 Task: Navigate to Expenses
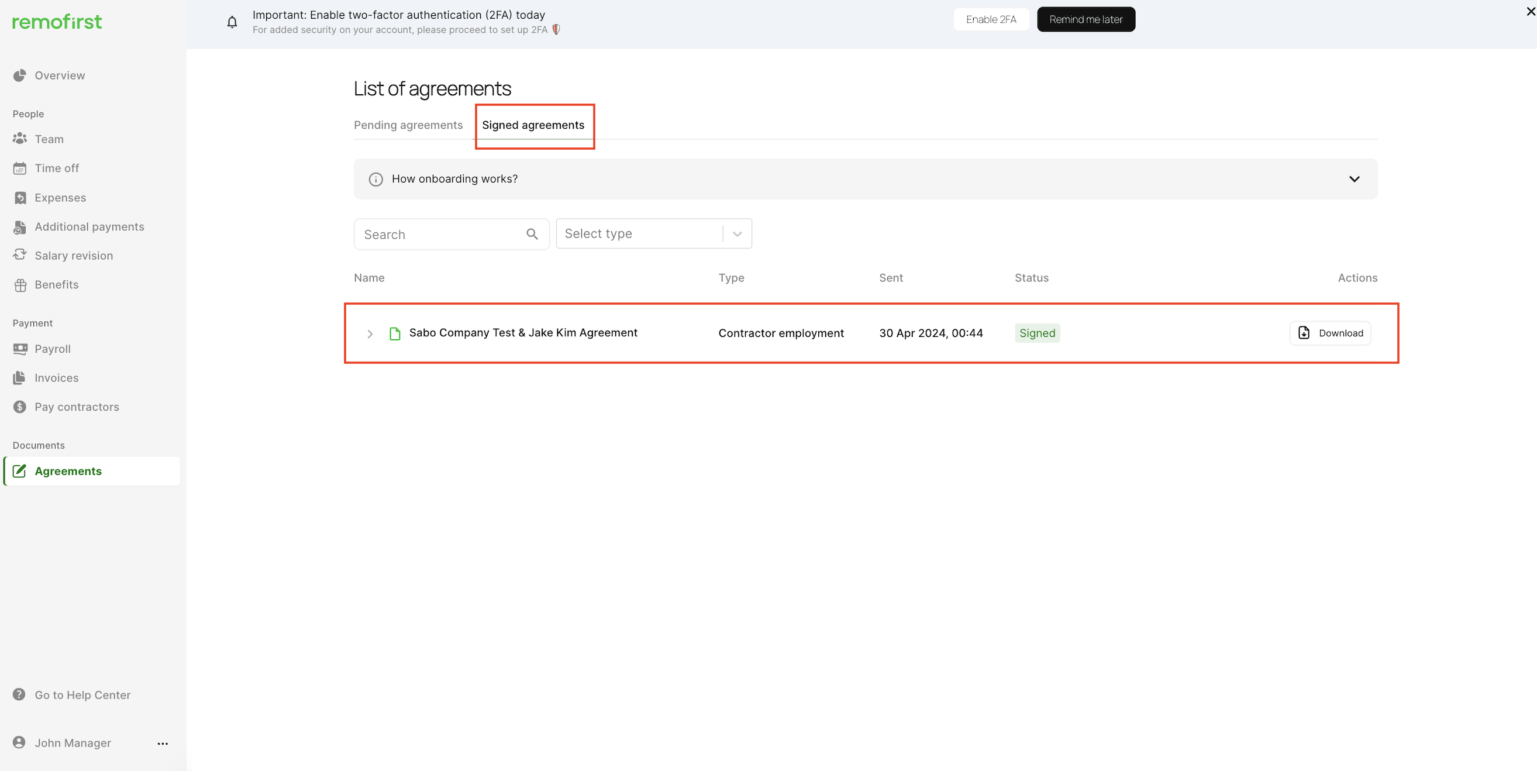click(x=60, y=198)
